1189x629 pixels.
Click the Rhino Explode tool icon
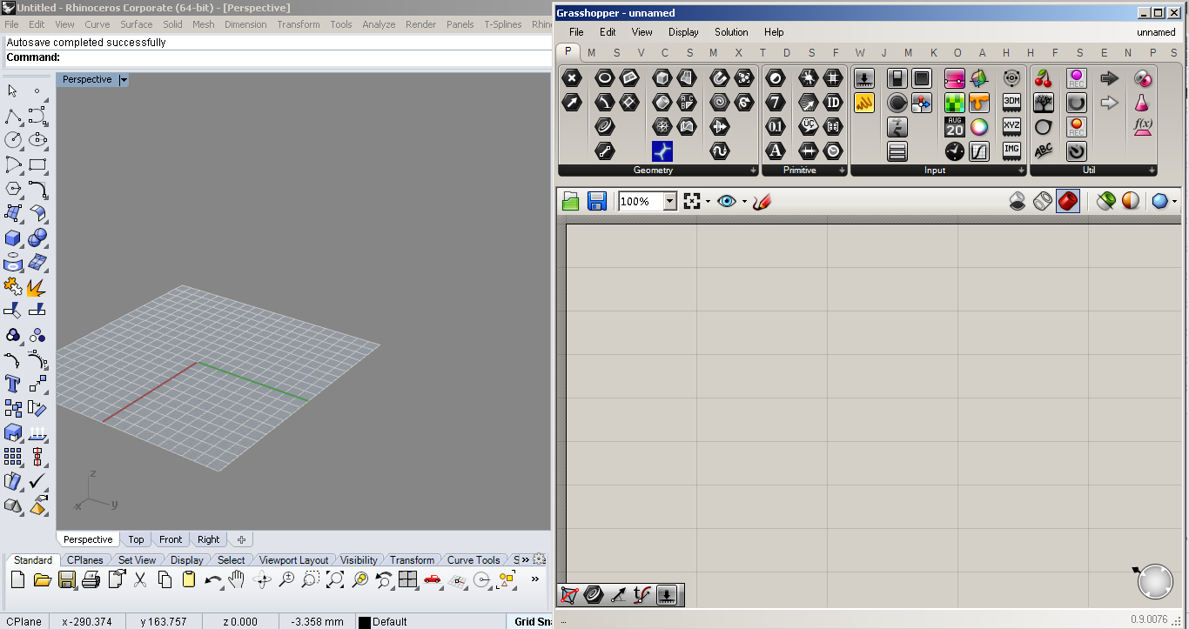point(37,286)
